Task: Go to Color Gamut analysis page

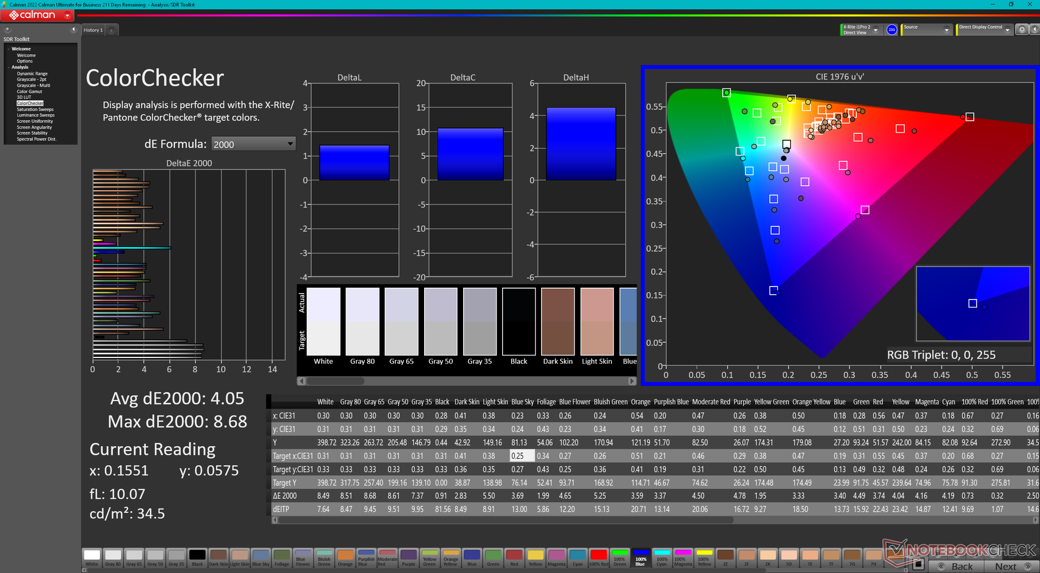Action: pos(29,92)
